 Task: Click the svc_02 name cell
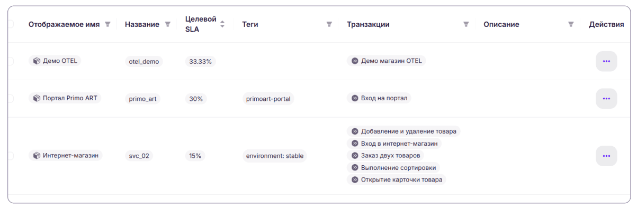(x=139, y=156)
